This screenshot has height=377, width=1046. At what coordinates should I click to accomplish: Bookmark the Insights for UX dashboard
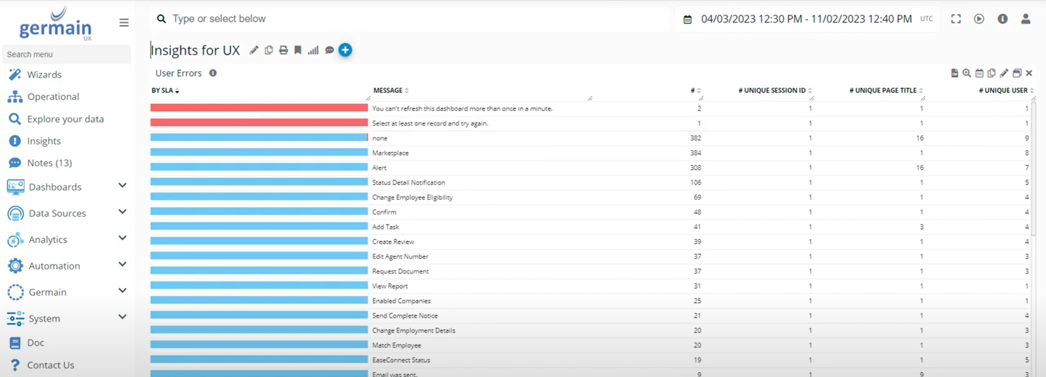click(x=298, y=50)
